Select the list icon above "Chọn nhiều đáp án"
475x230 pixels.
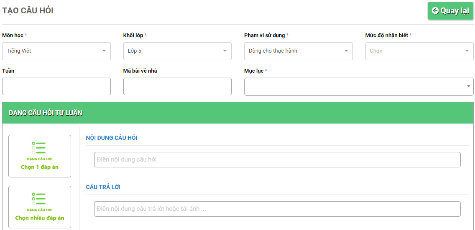tap(39, 199)
